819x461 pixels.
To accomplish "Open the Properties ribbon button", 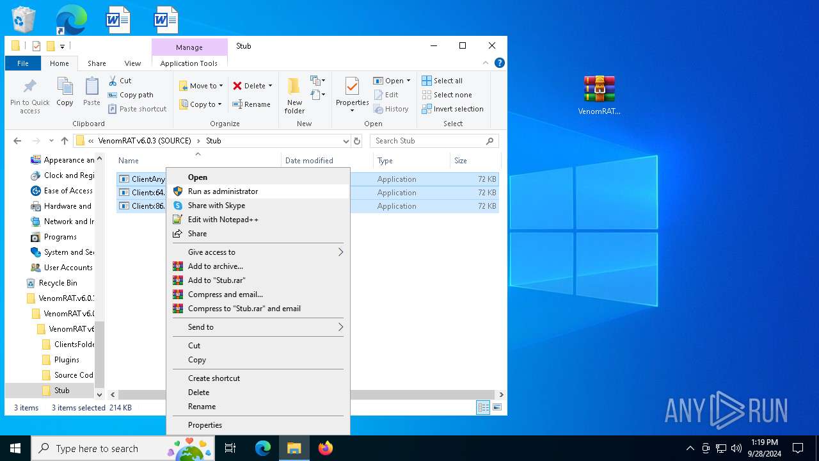I will [352, 94].
